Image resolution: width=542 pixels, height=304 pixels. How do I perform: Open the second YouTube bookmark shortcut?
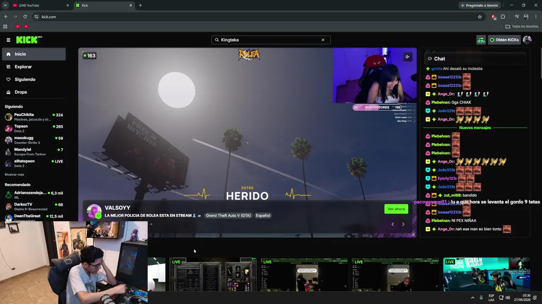click(x=26, y=26)
